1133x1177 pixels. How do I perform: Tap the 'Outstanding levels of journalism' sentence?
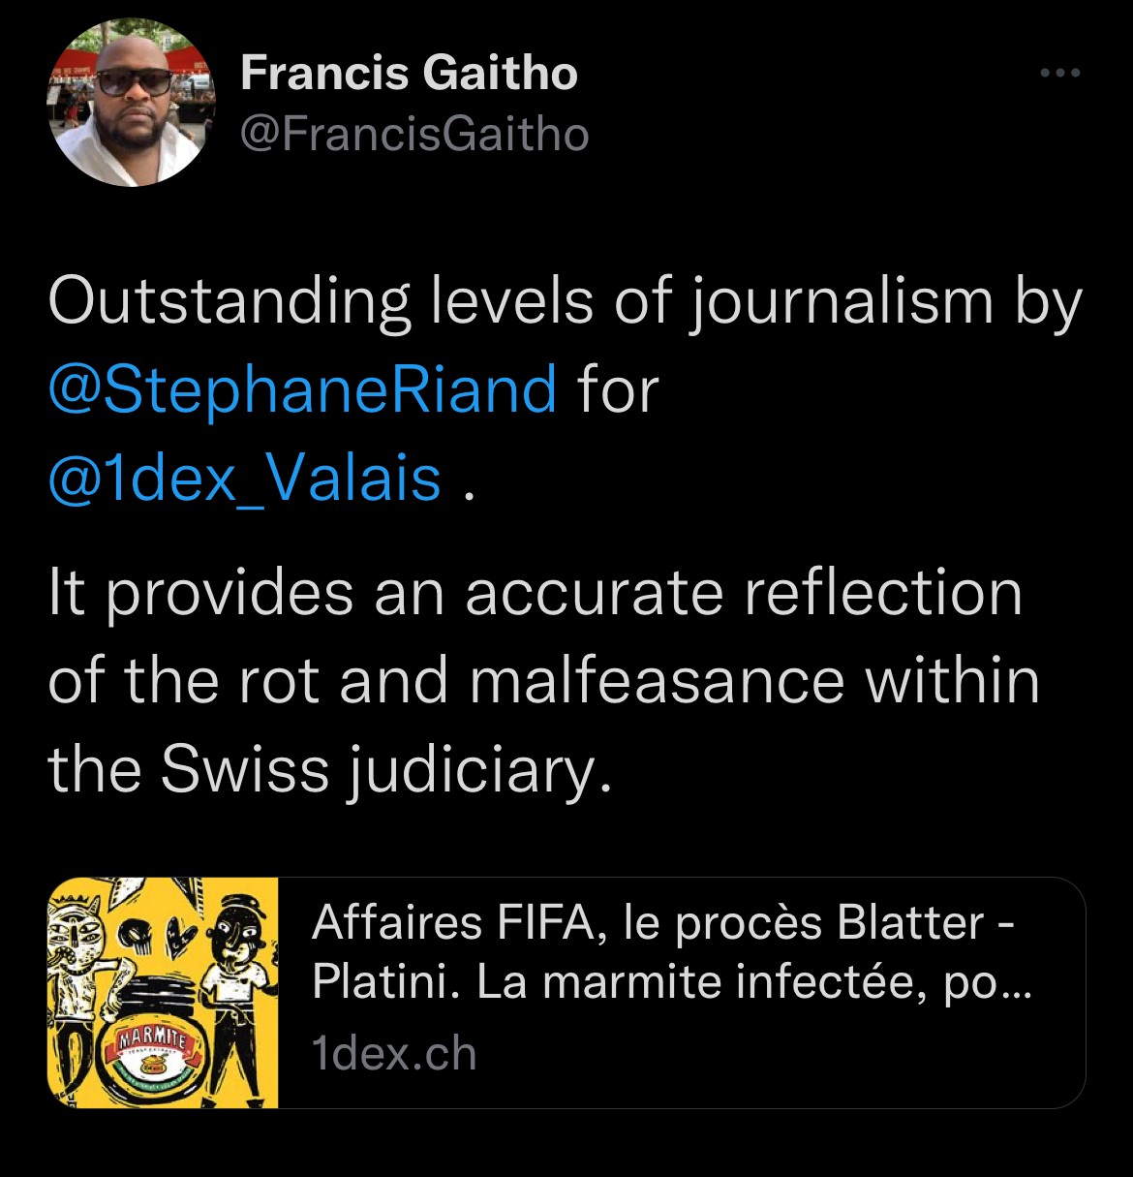(565, 303)
